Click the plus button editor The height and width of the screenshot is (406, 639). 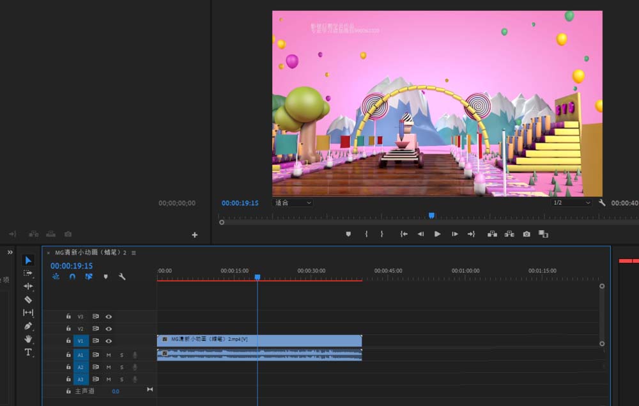click(x=194, y=235)
